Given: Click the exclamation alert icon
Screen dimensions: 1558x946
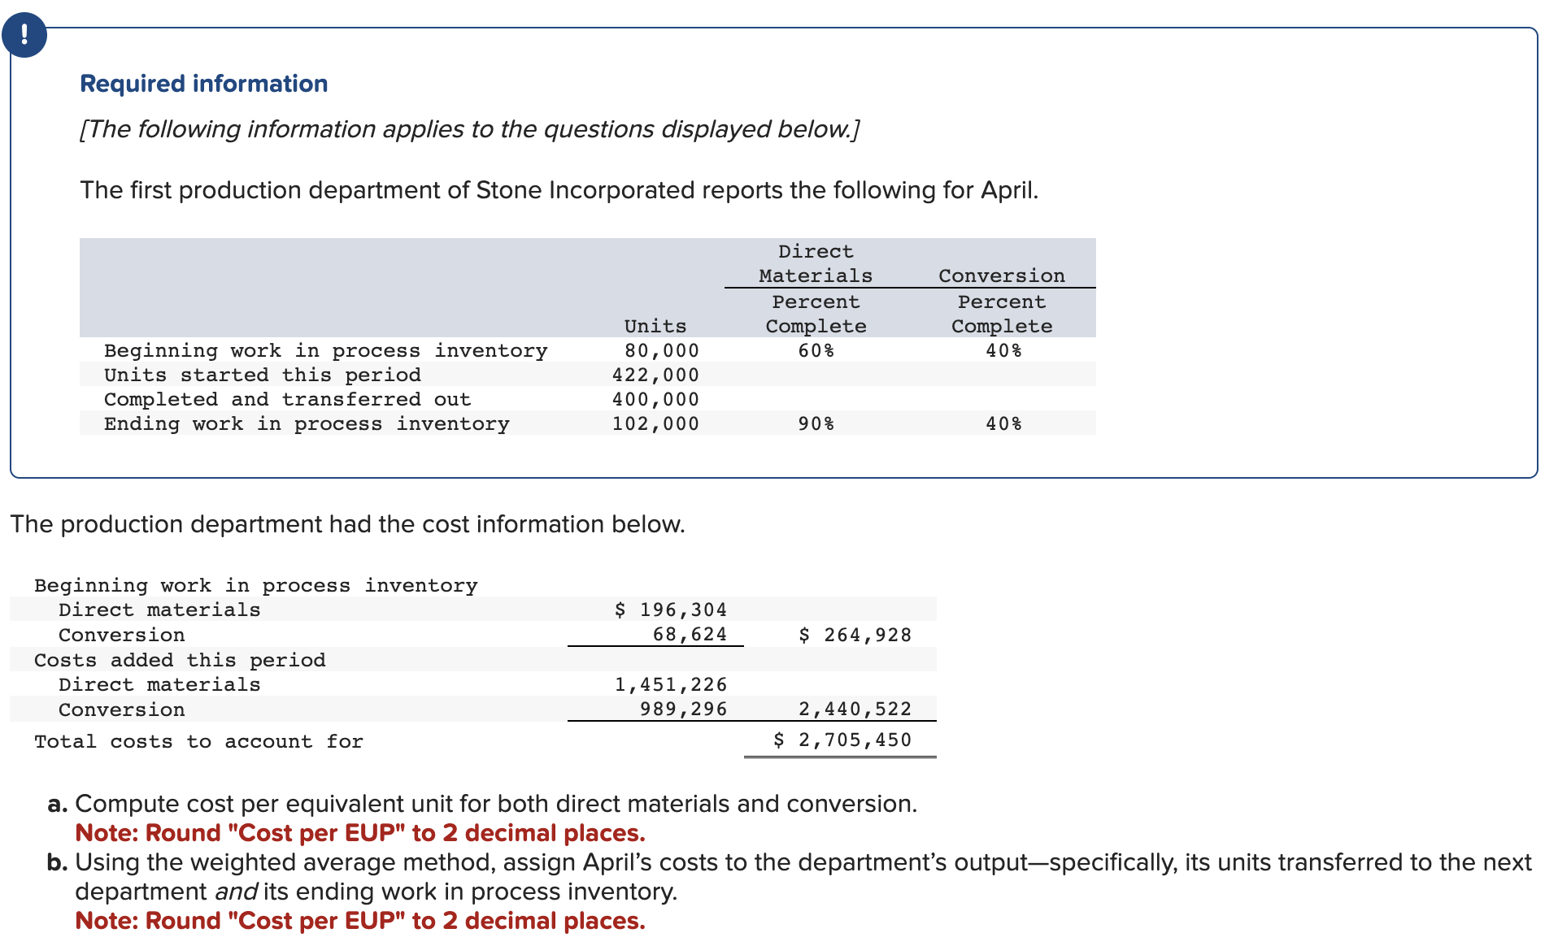Looking at the screenshot, I should click(24, 35).
